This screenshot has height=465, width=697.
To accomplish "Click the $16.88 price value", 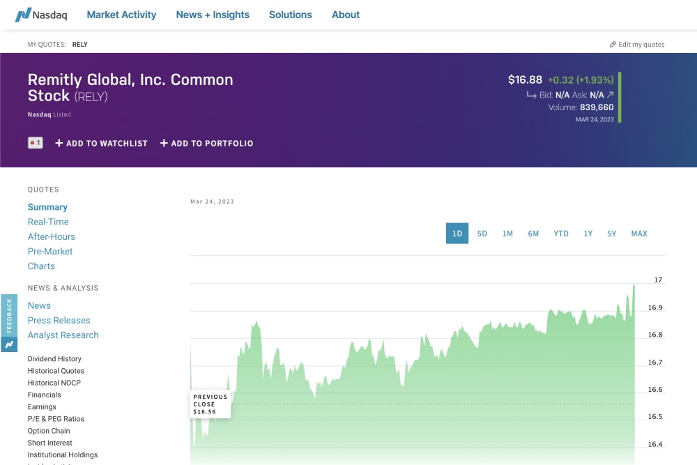I will pos(525,79).
